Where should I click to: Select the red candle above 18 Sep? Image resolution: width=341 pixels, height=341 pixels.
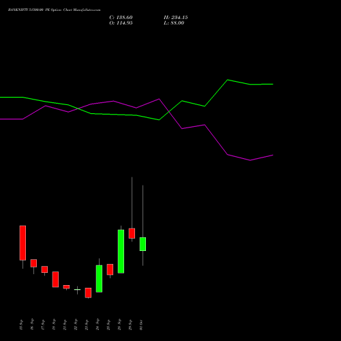pyautogui.click(x=55, y=280)
